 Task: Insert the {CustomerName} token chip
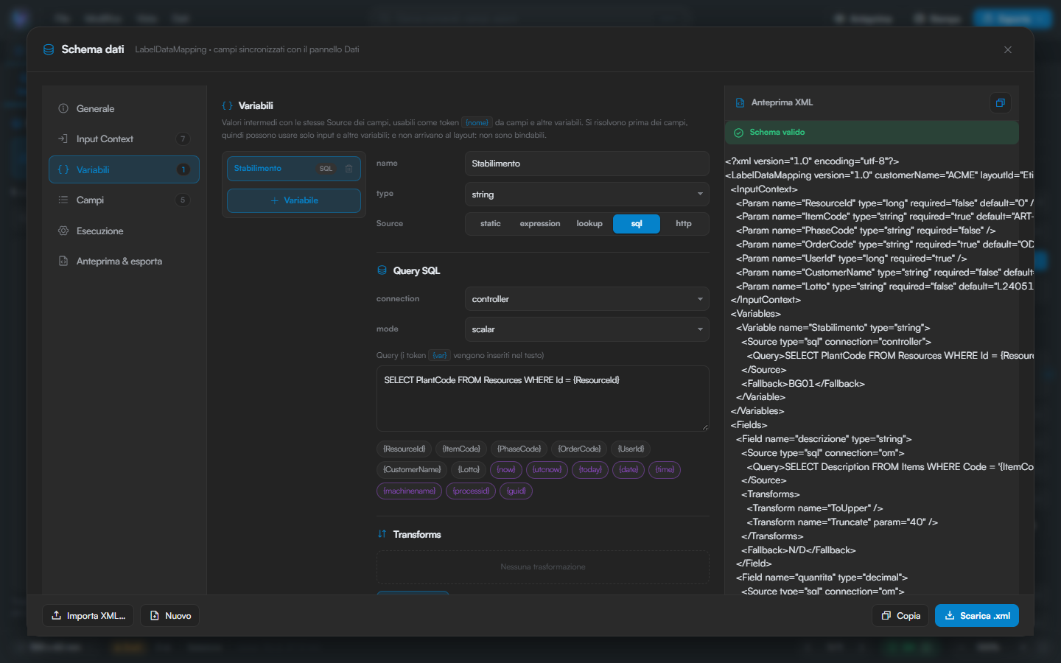pyautogui.click(x=412, y=470)
